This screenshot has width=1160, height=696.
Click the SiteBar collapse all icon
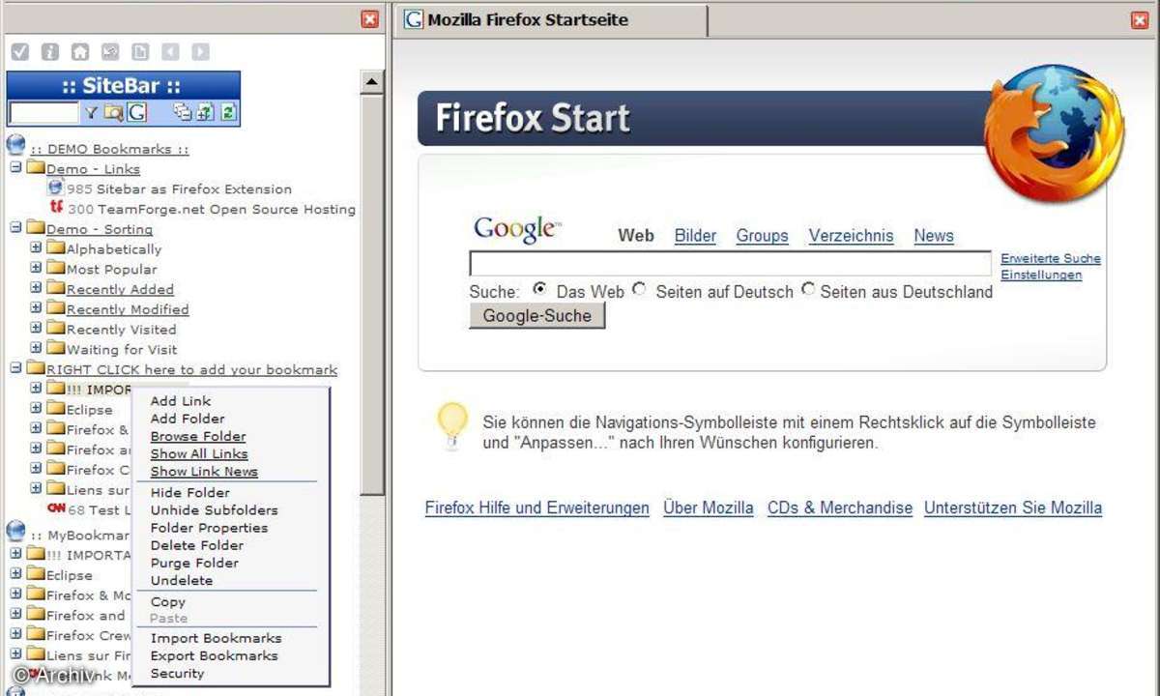pyautogui.click(x=183, y=113)
